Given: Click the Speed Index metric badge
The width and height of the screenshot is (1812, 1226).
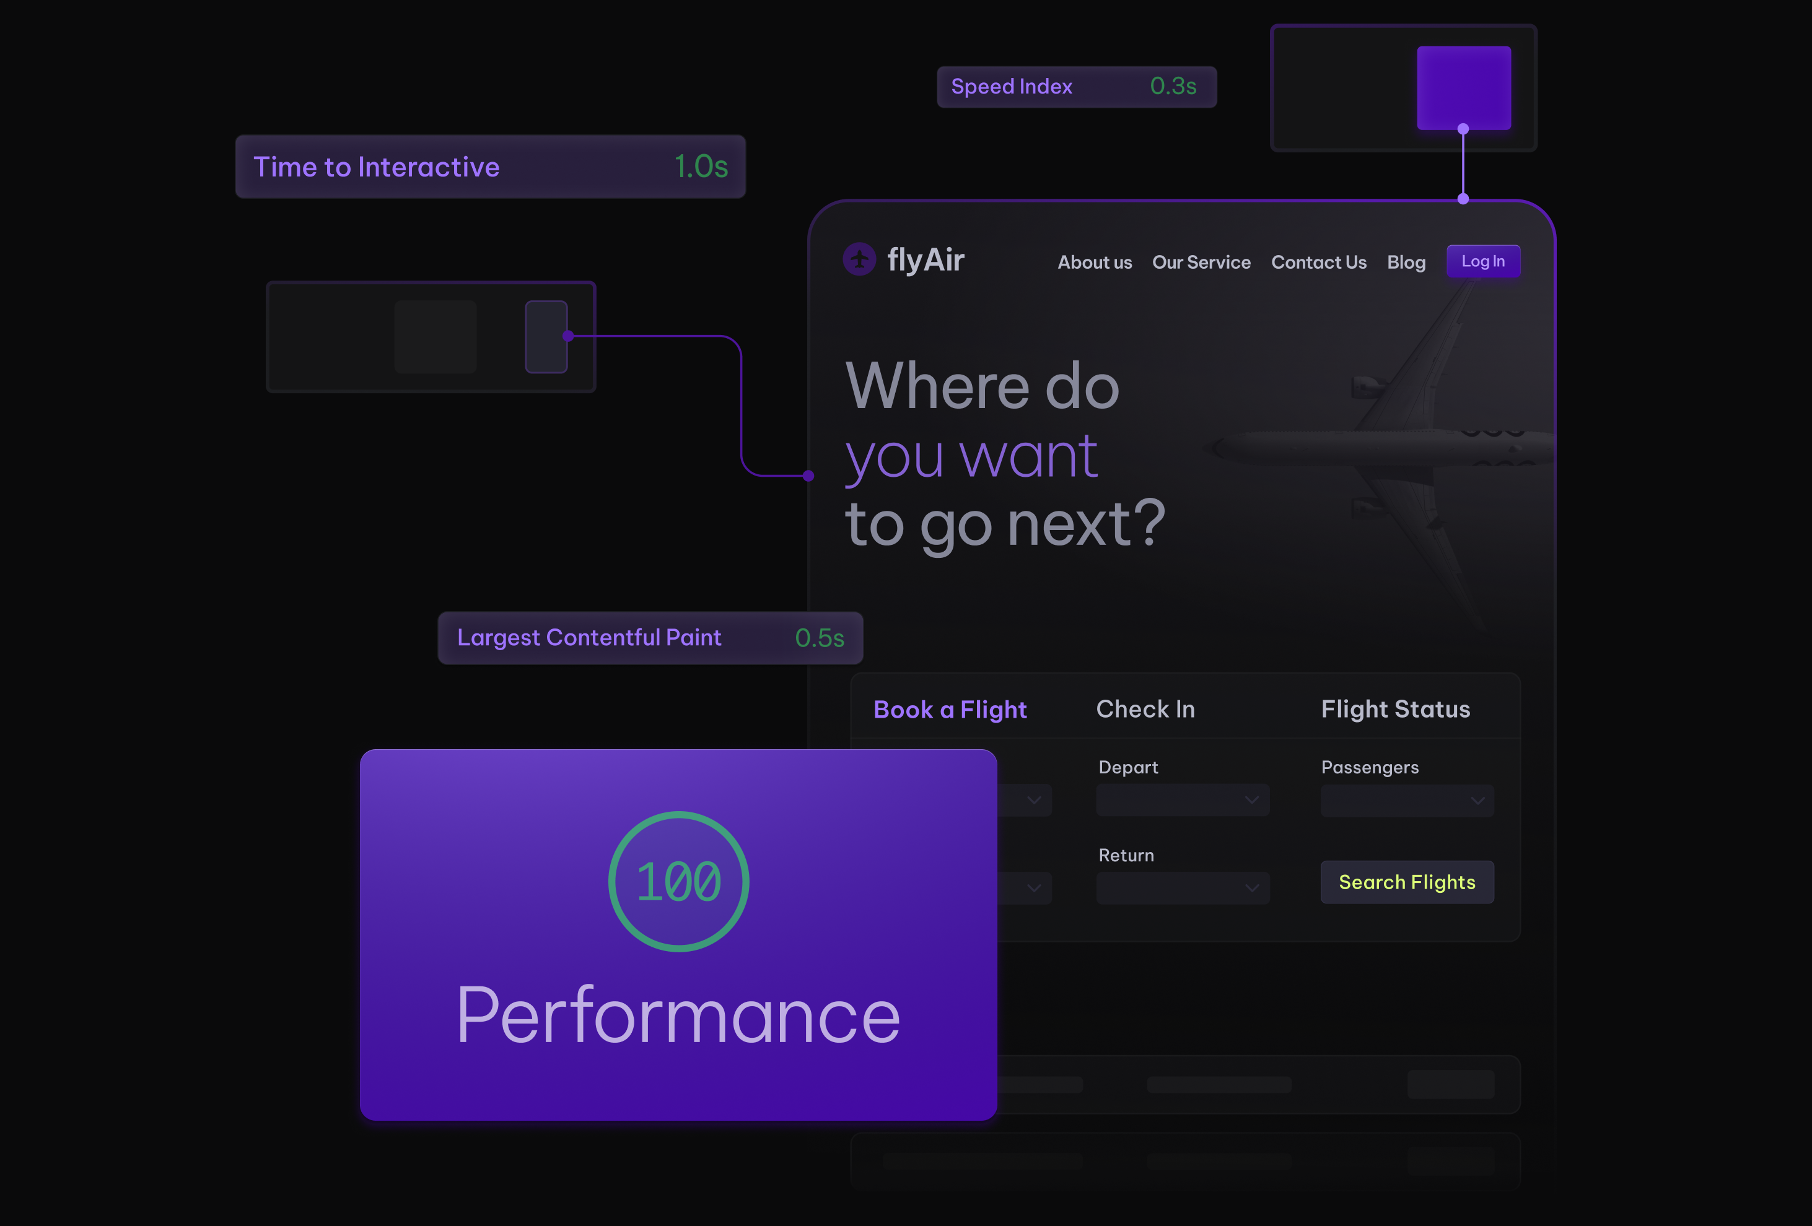Looking at the screenshot, I should point(1077,87).
